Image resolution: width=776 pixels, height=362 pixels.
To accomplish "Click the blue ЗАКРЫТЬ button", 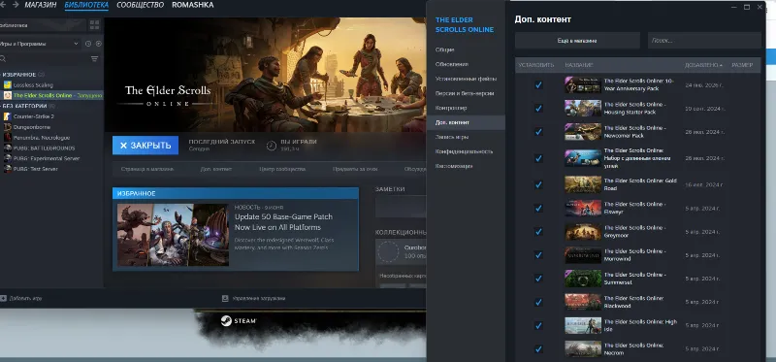I will (x=145, y=146).
